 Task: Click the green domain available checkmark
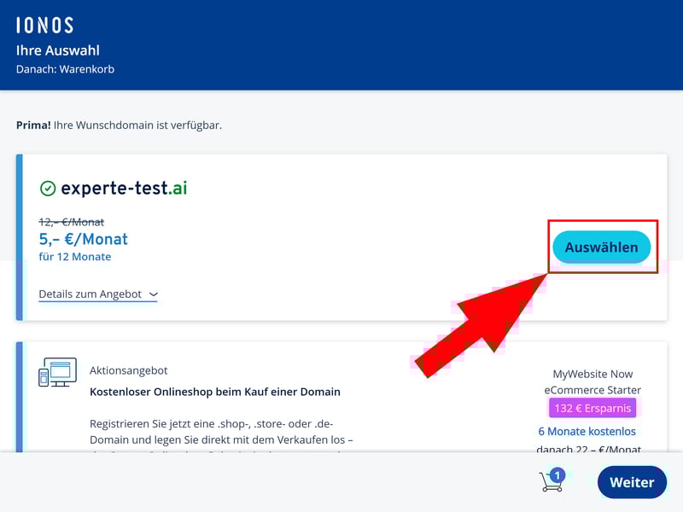click(48, 189)
